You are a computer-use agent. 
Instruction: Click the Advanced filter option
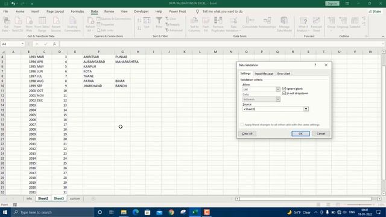click(x=174, y=30)
